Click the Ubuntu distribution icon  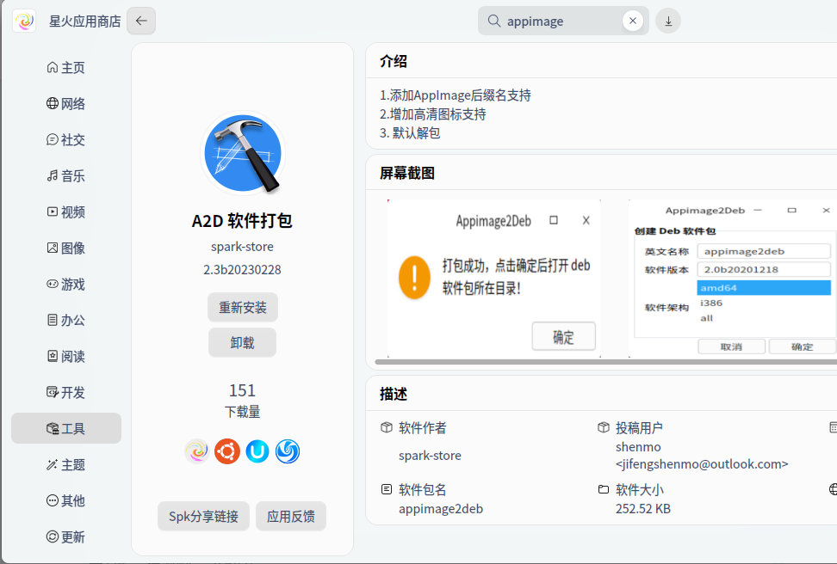click(x=227, y=451)
